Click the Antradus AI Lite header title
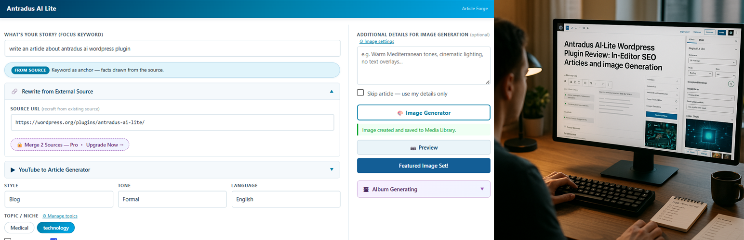The width and height of the screenshot is (744, 240). 31,9
